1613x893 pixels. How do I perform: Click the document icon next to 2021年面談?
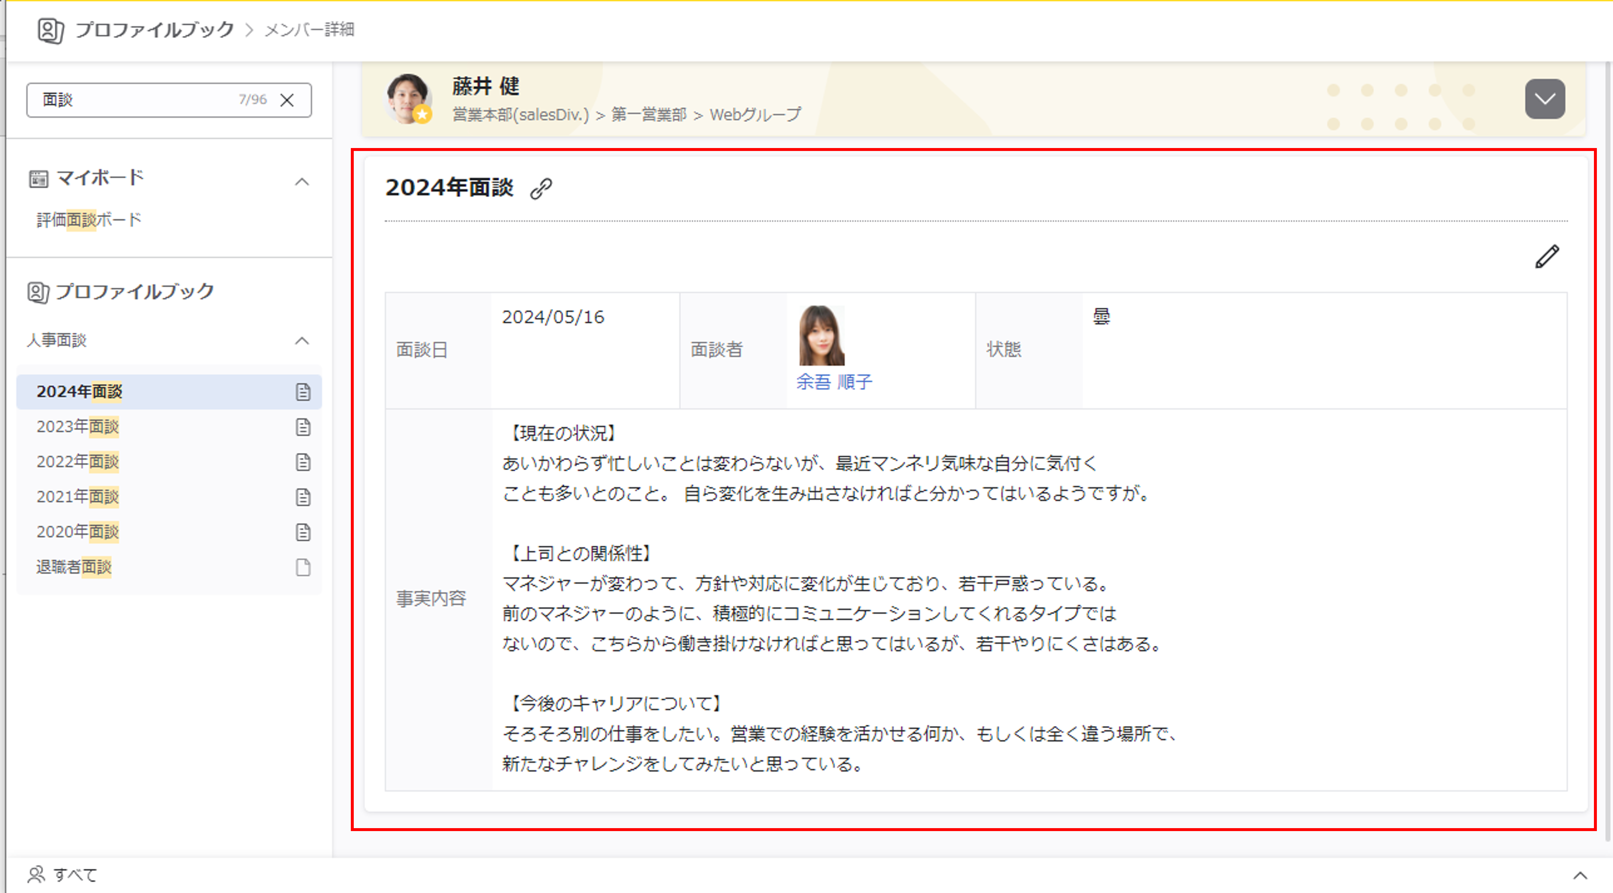pyautogui.click(x=303, y=498)
